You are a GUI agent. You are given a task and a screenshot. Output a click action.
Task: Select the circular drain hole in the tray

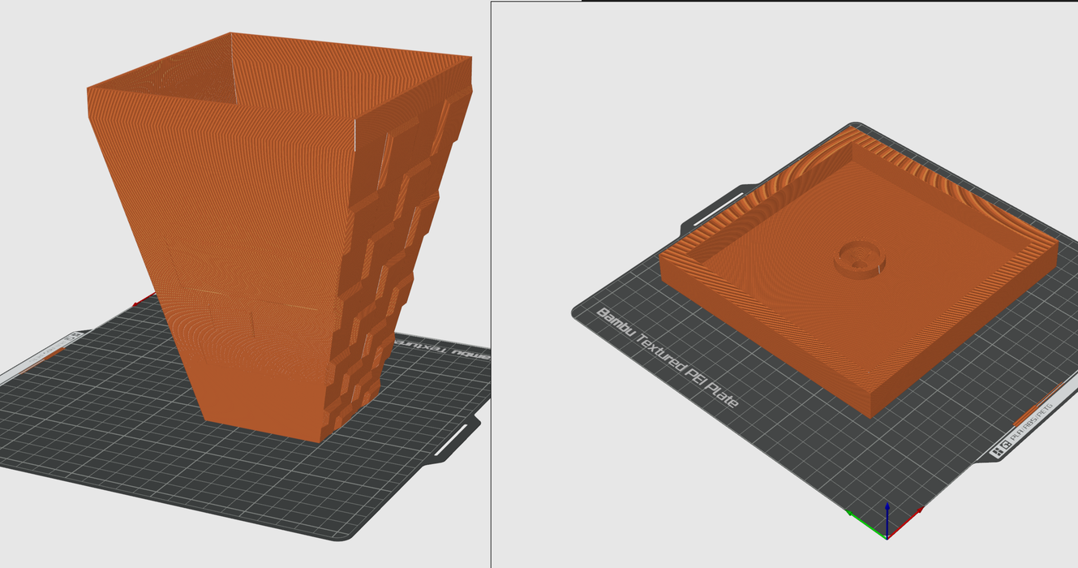pyautogui.click(x=860, y=260)
